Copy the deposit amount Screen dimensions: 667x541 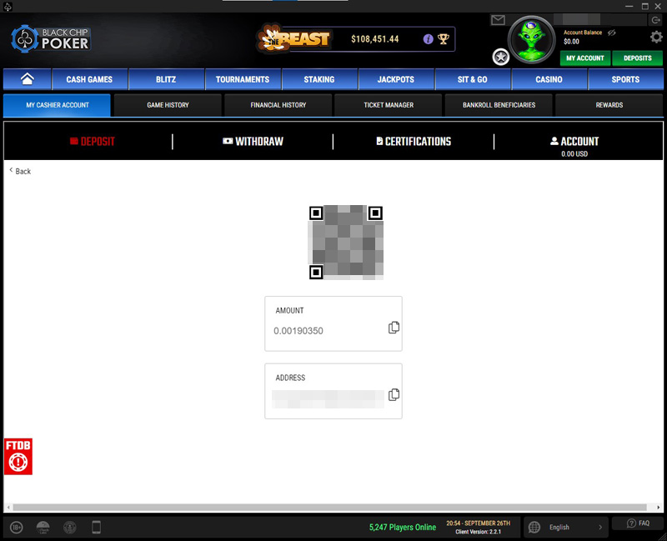coord(394,328)
